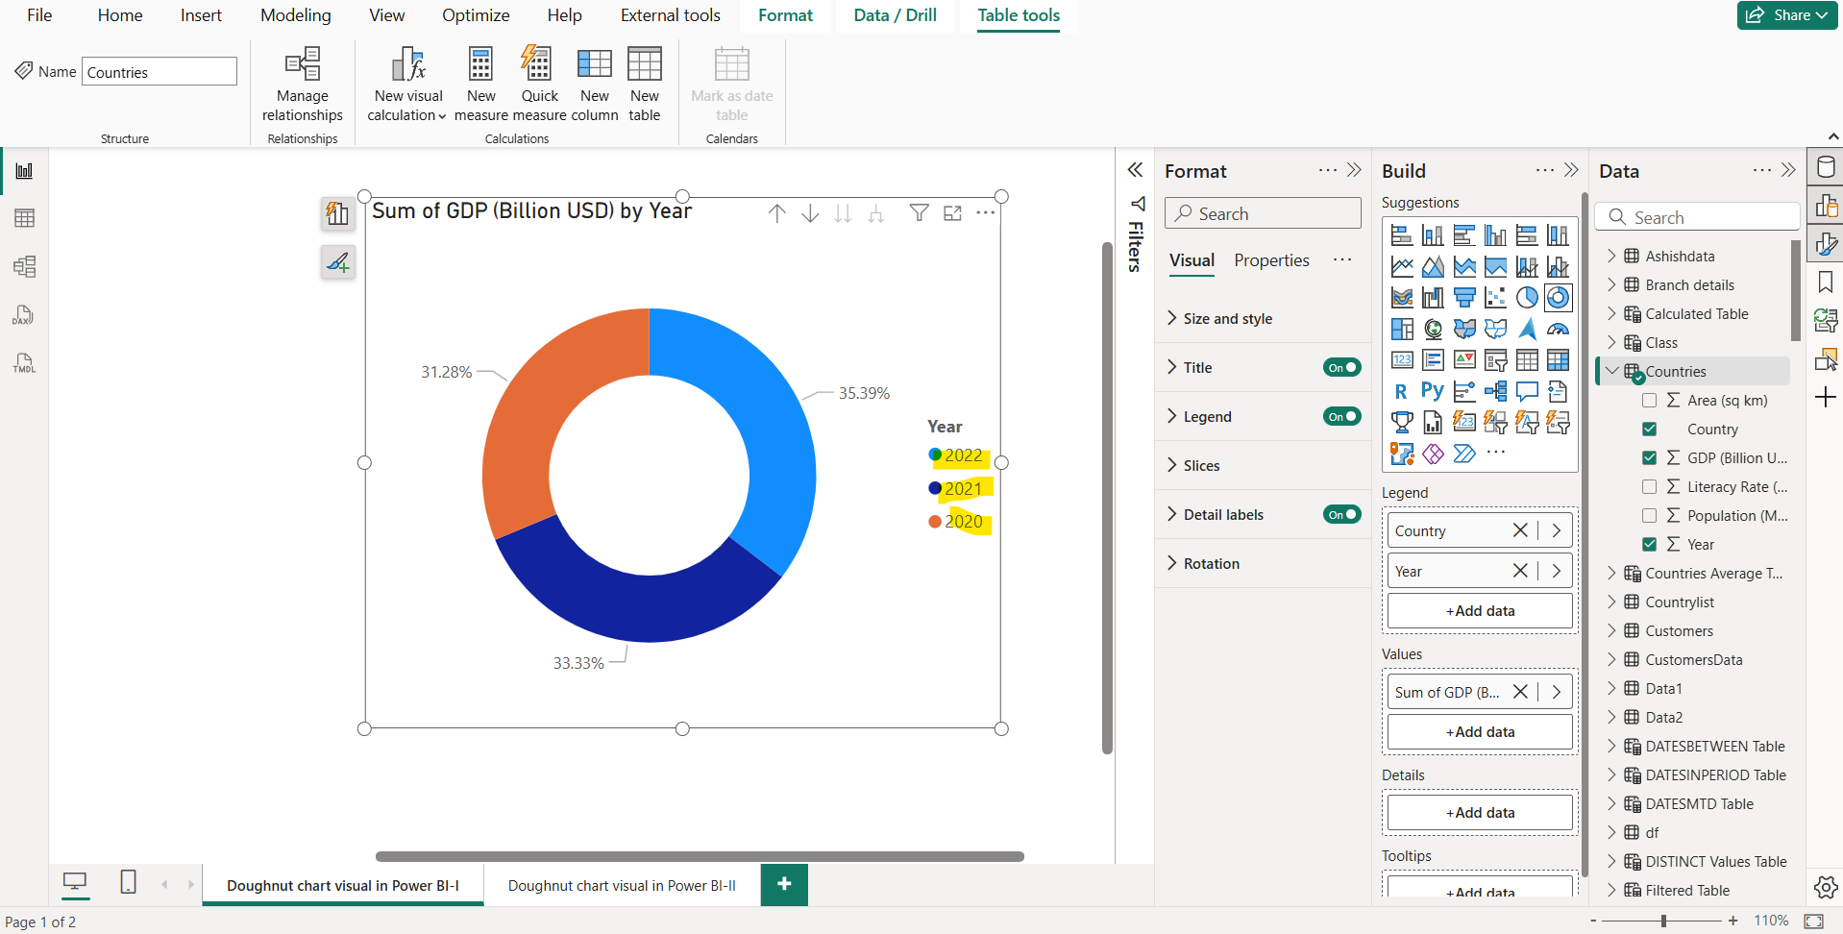Open the Doughnut chart visual in Power BI-II page
This screenshot has width=1843, height=934.
(621, 884)
